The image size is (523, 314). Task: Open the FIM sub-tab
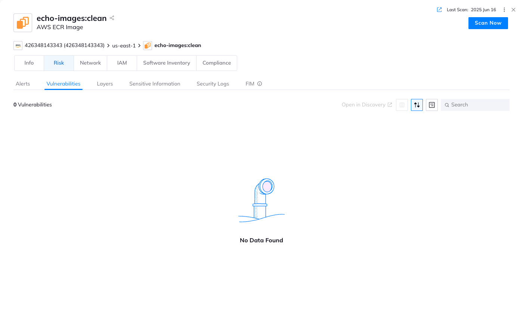pyautogui.click(x=250, y=84)
